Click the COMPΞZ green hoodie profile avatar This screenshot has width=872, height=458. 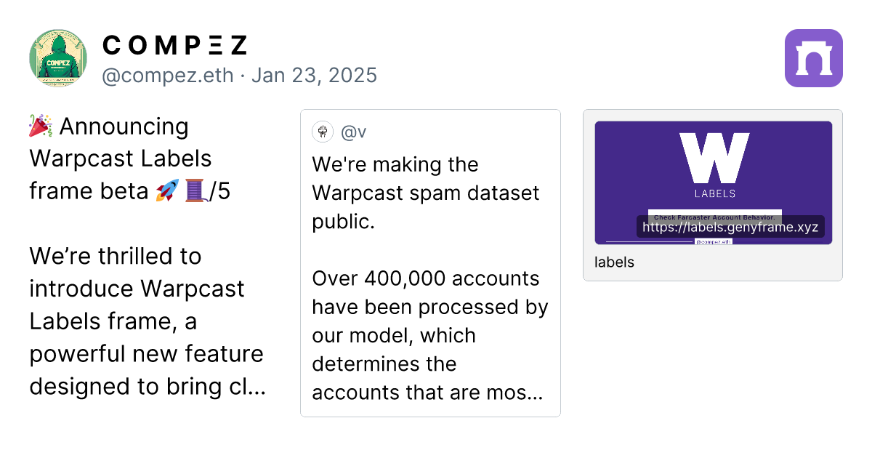[x=58, y=58]
